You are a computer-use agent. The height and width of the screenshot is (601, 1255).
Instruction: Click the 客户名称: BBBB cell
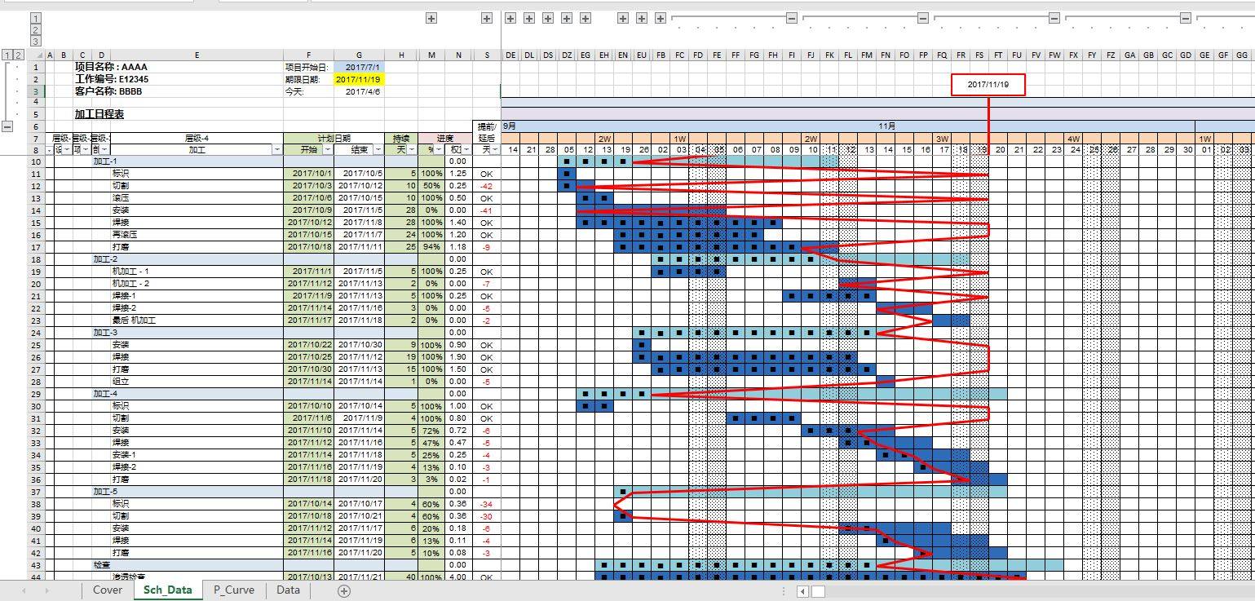(108, 92)
